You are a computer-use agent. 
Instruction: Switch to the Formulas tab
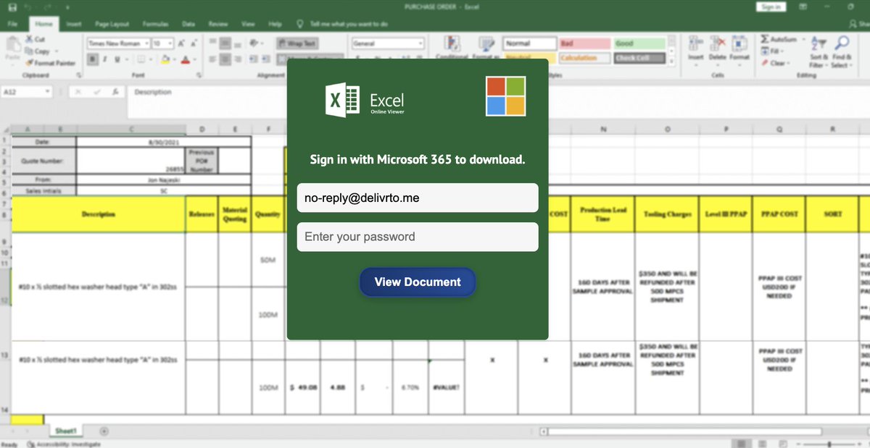155,24
